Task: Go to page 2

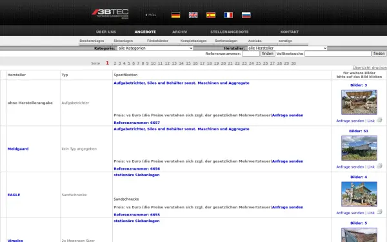Action: click(115, 63)
